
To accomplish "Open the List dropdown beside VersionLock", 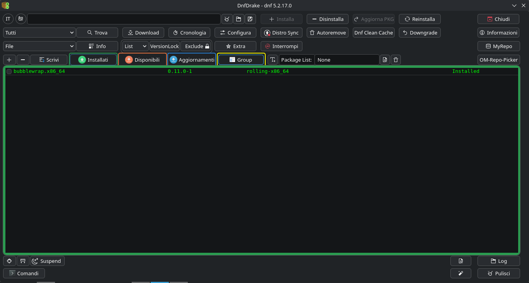I will point(135,46).
